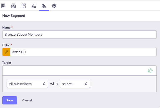Viewport: 160px width, 108px height.
Task: Open the network web icon tab
Action: (x=54, y=6)
